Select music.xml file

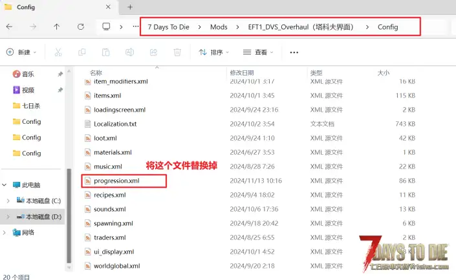point(108,166)
